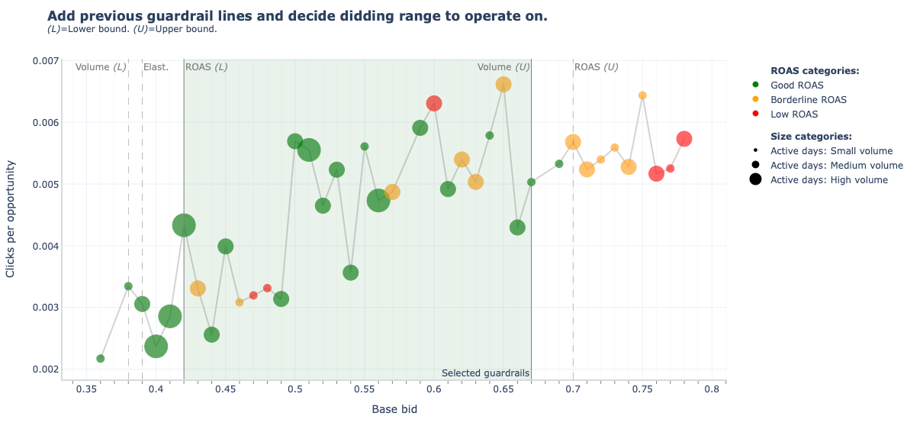Select the large orange point at base bid 0.65
Image resolution: width=920 pixels, height=429 pixels.
click(503, 85)
